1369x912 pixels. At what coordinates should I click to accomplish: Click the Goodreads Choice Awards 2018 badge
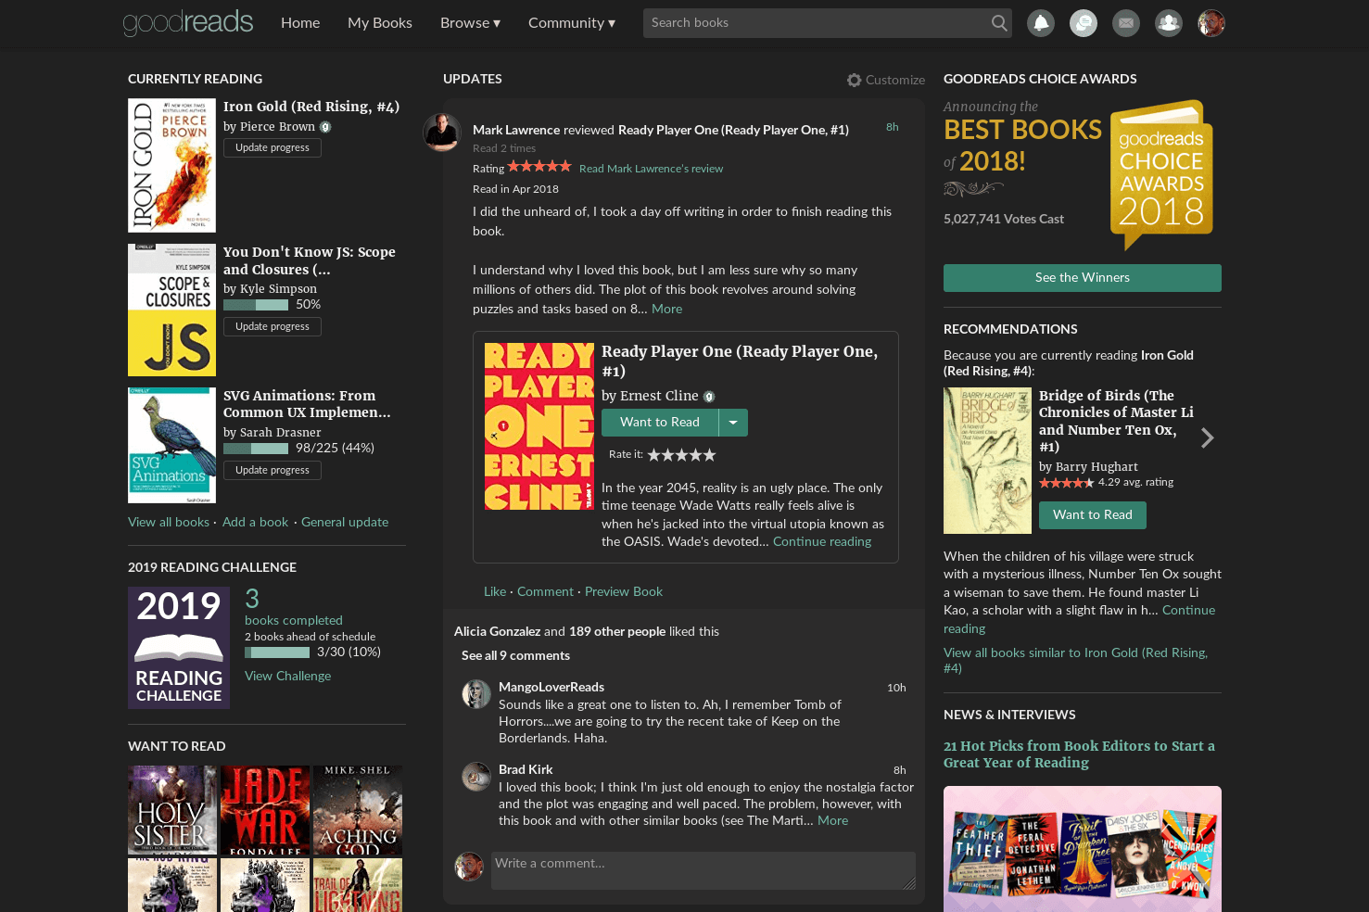click(1162, 174)
